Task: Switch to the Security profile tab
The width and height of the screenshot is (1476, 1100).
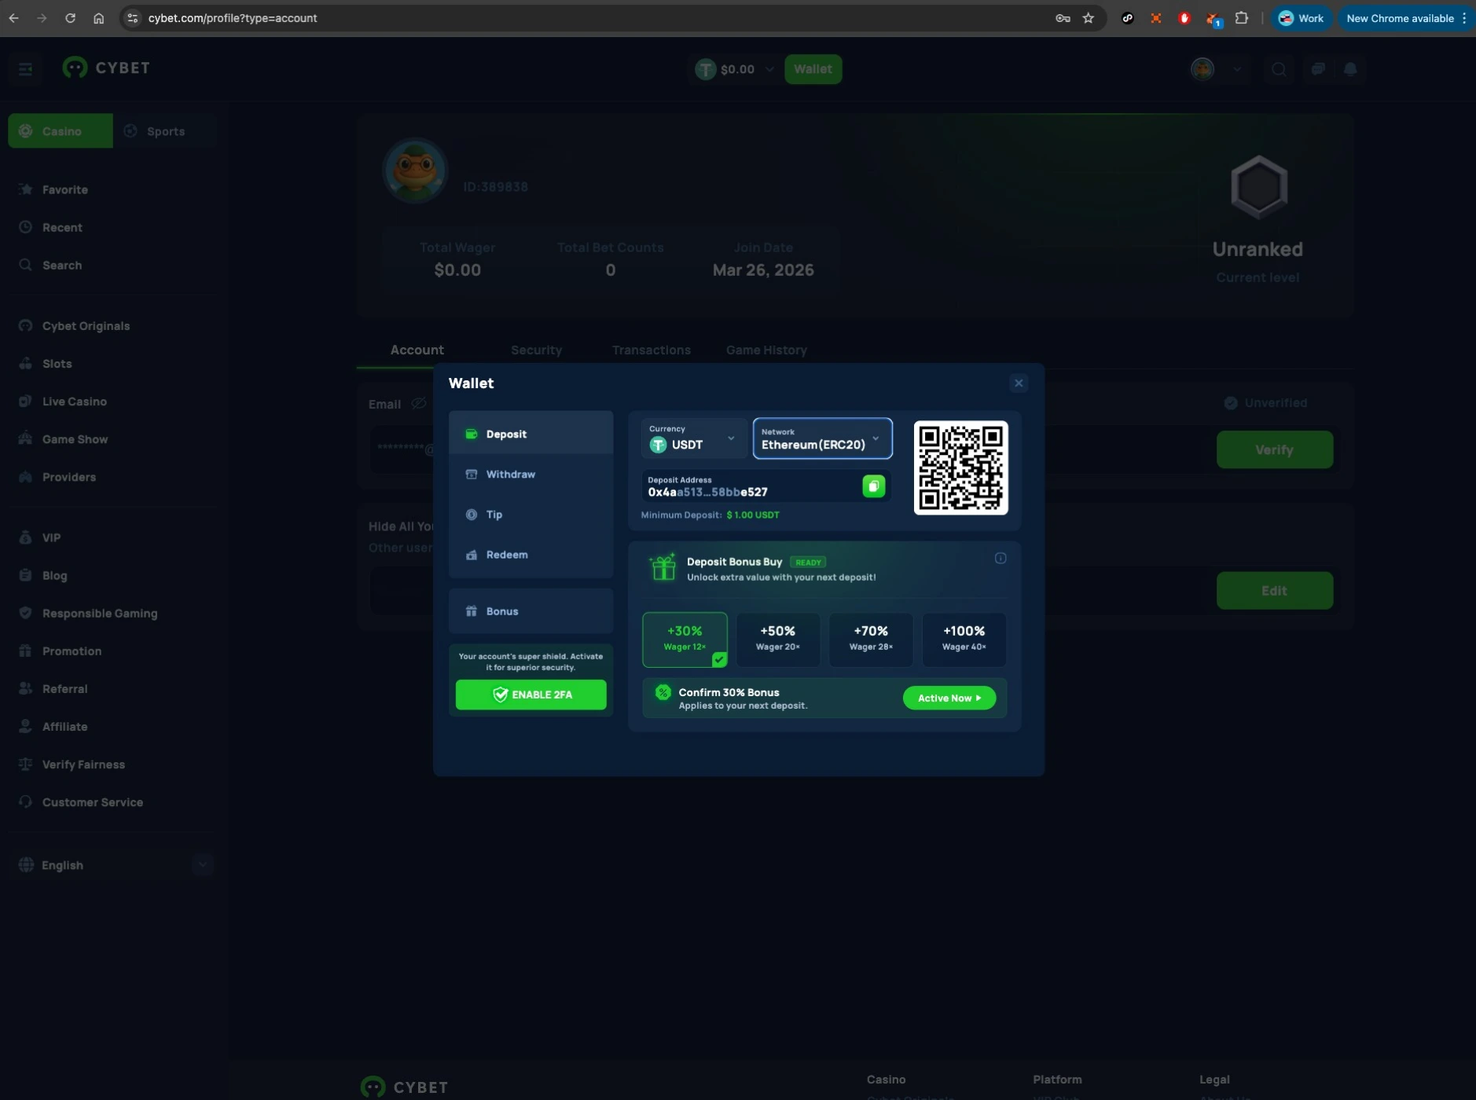Action: [x=536, y=350]
